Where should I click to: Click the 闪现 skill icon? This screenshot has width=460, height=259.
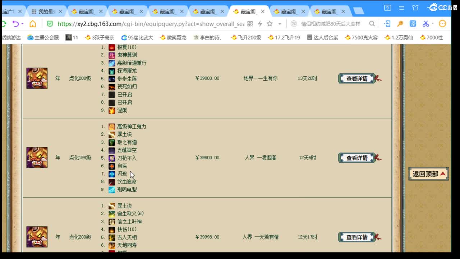click(x=112, y=174)
